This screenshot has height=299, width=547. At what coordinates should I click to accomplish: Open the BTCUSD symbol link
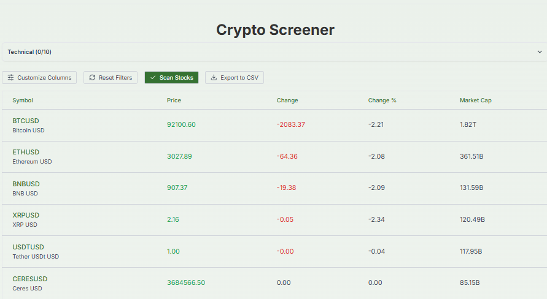click(x=26, y=121)
